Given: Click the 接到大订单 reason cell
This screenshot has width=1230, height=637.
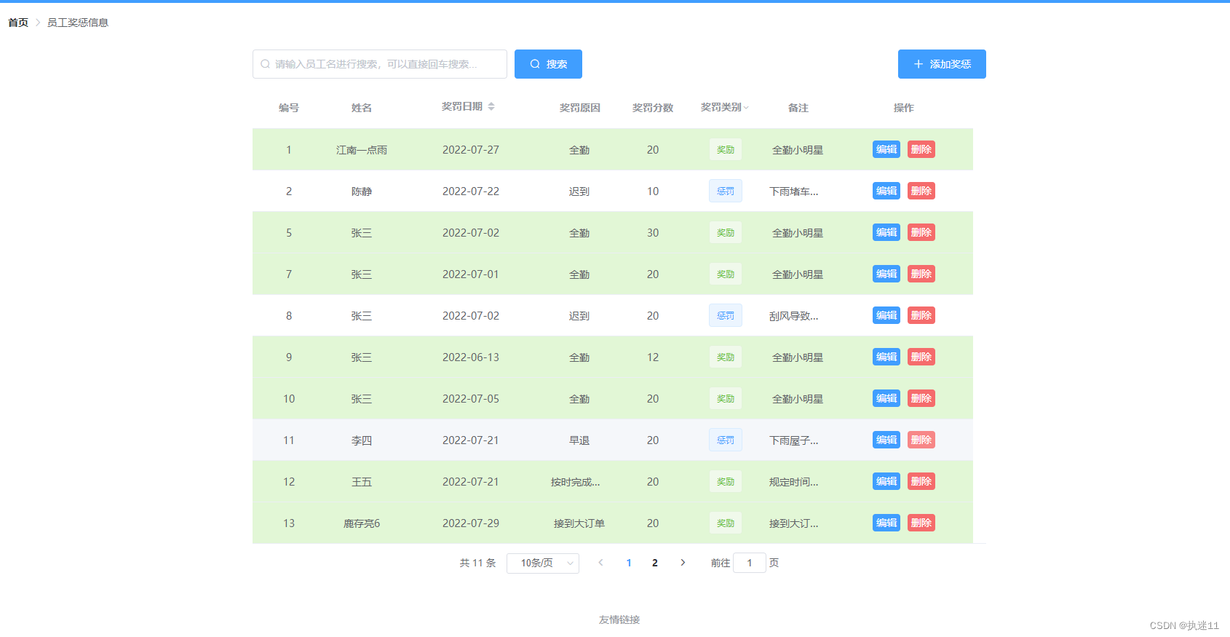Looking at the screenshot, I should (579, 523).
